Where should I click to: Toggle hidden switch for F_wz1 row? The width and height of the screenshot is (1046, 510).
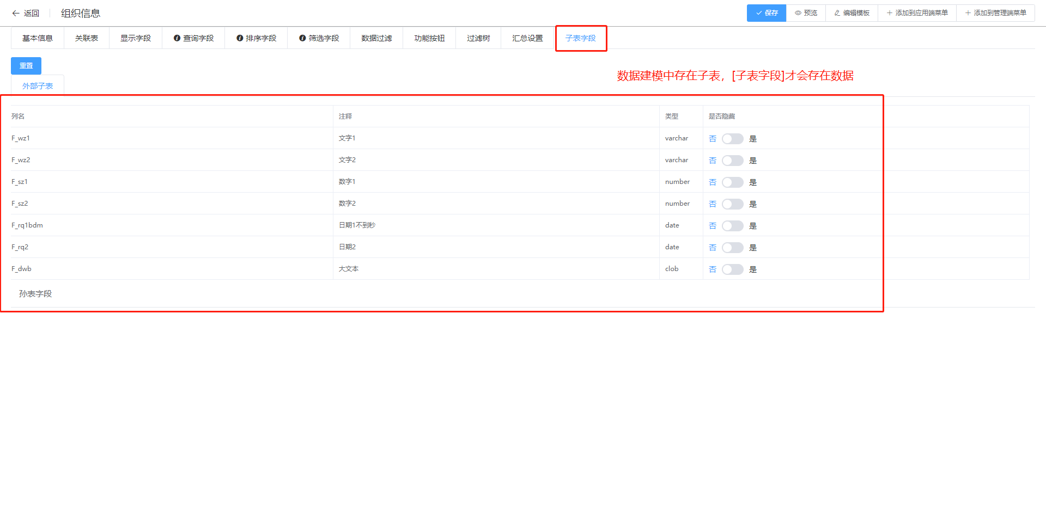[x=732, y=139]
